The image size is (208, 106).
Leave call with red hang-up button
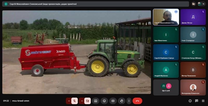tap(137, 101)
